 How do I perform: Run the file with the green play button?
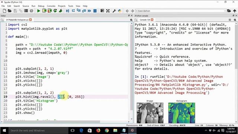point(39,11)
